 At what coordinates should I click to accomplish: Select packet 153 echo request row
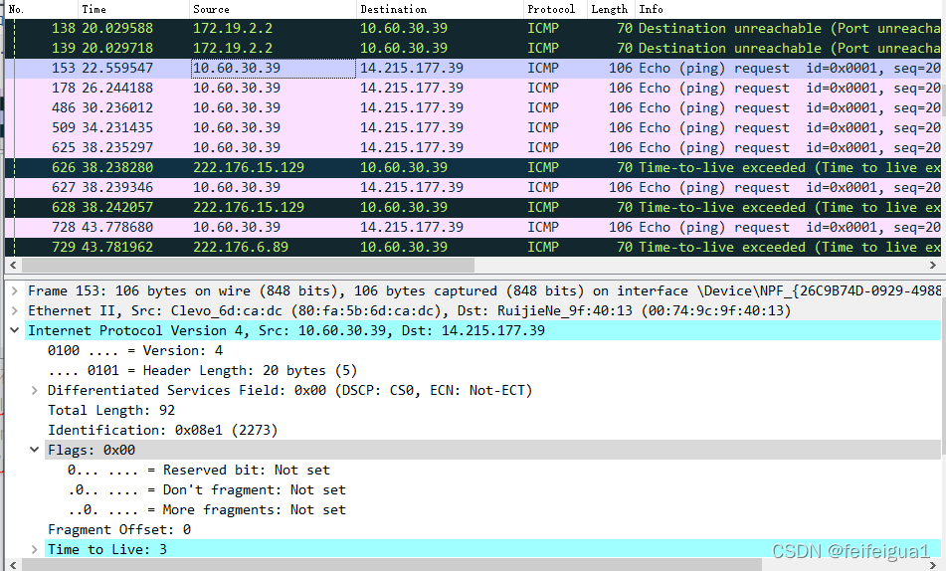473,69
